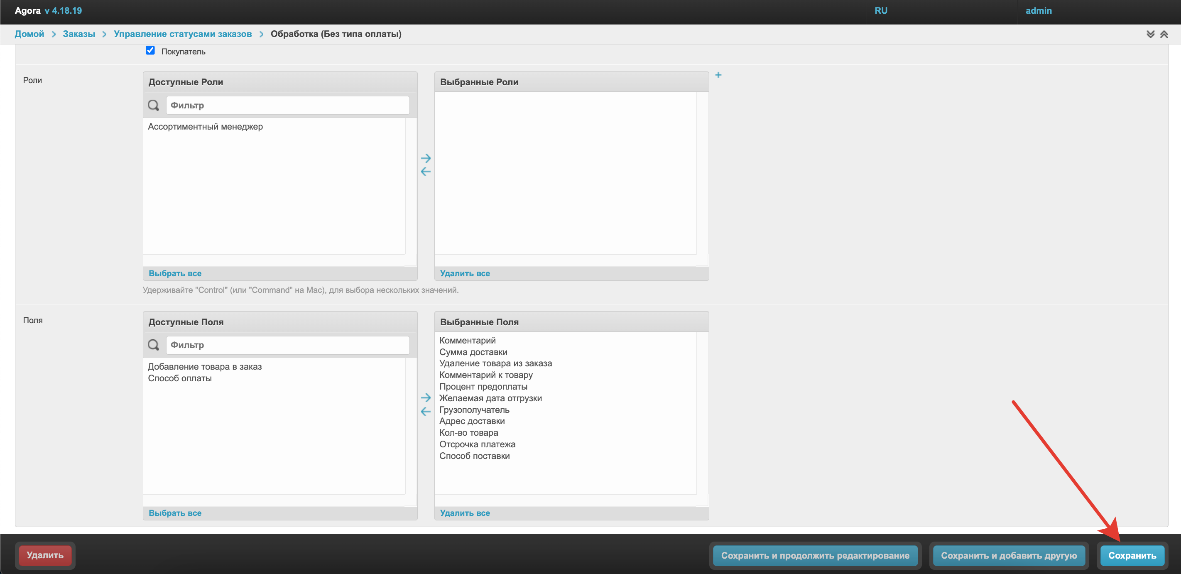Click the search icon in Доступные Роли
This screenshot has height=574, width=1181.
pyautogui.click(x=154, y=105)
